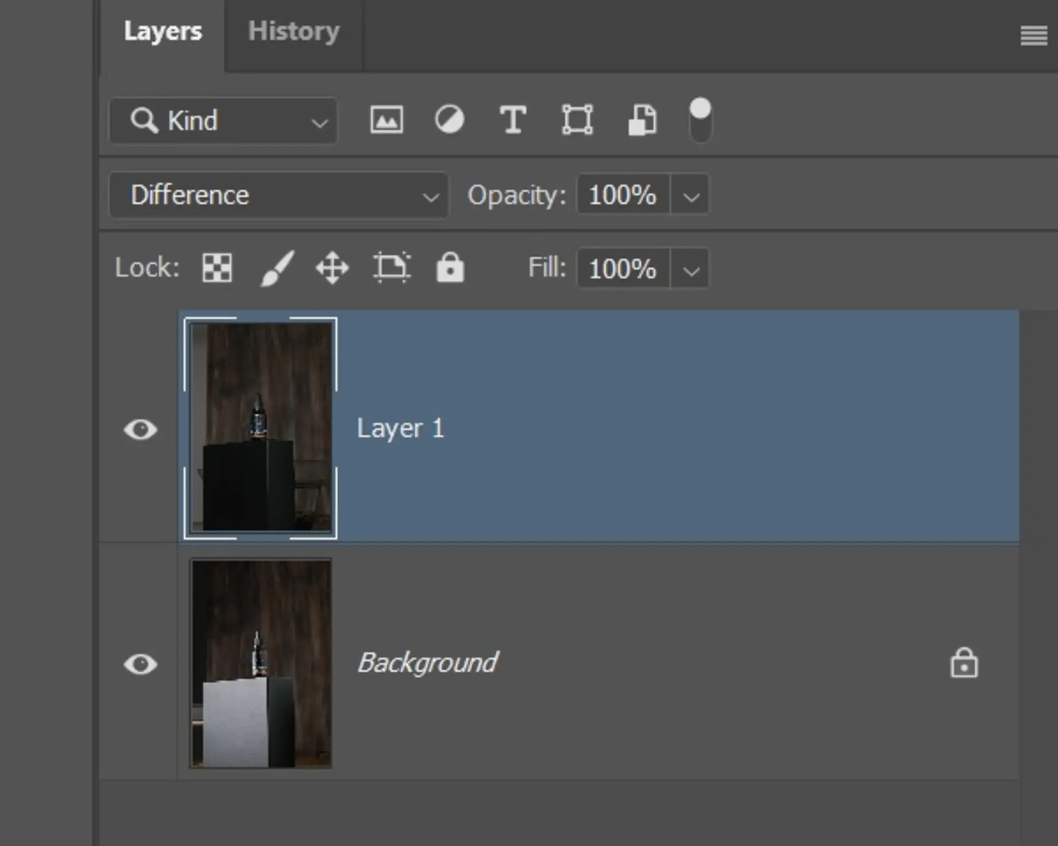Click the Lock all padlock icon
Viewport: 1058px width, 846px height.
450,268
